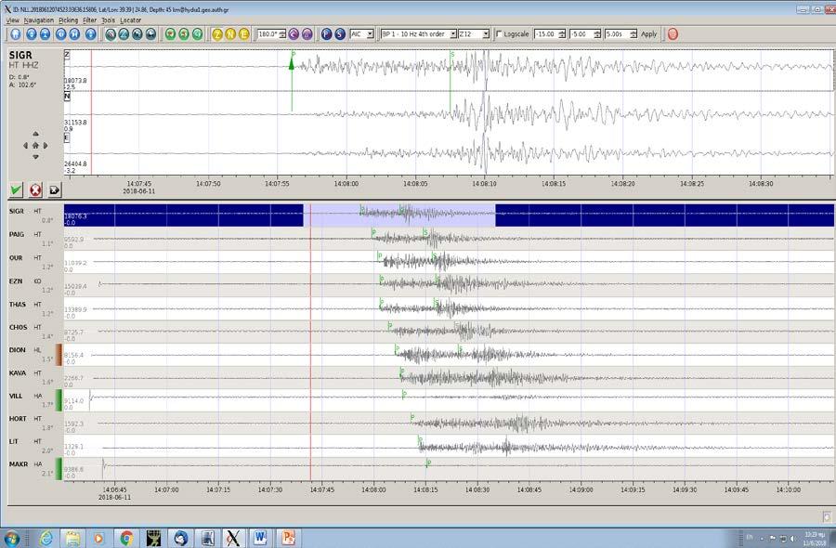Click the Apply button
The width and height of the screenshot is (836, 548).
click(x=649, y=34)
